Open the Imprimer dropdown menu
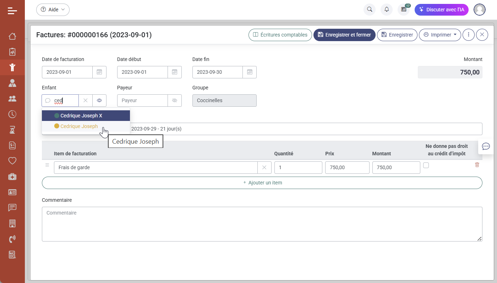Viewport: 497px width, 283px height. coord(440,35)
